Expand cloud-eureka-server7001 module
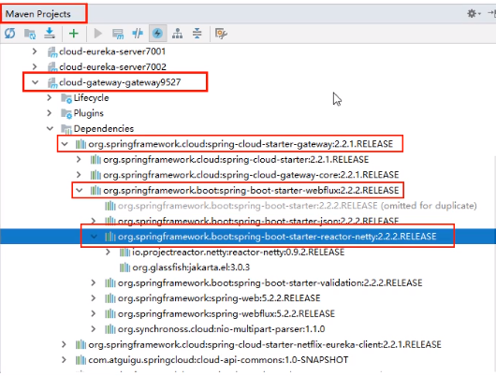 [35, 51]
